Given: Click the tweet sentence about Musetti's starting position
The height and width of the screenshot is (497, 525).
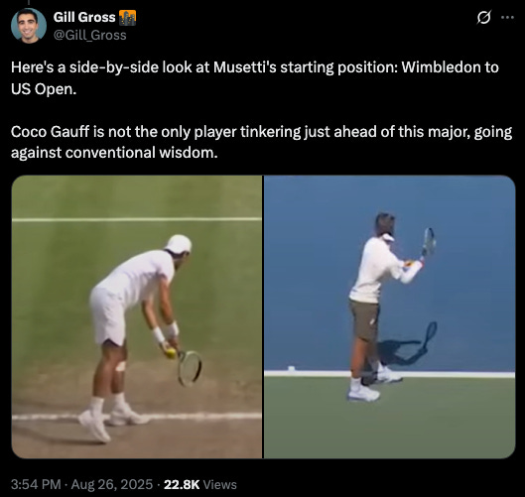Looking at the screenshot, I should click(x=255, y=78).
